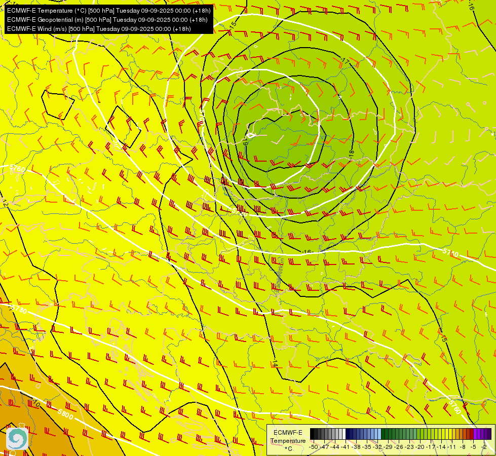Select the -35 legend tick label

point(367,447)
